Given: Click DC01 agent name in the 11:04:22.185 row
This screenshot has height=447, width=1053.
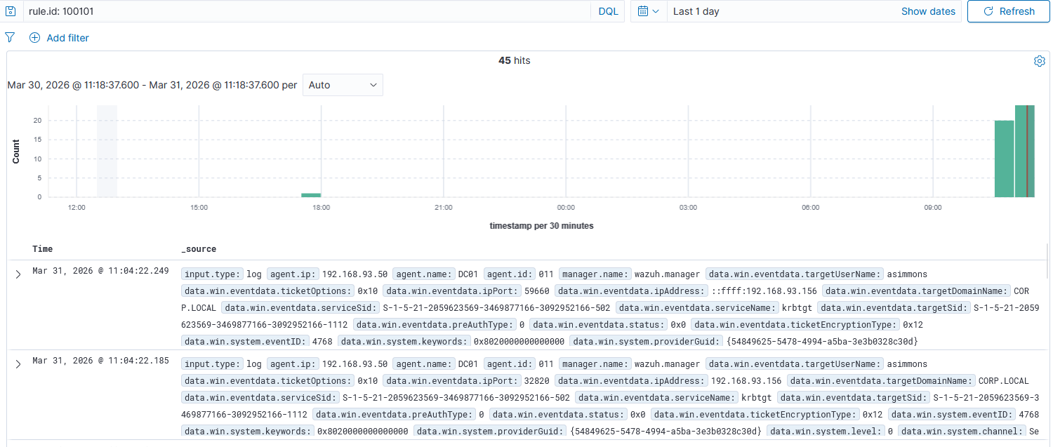Looking at the screenshot, I should click(468, 363).
